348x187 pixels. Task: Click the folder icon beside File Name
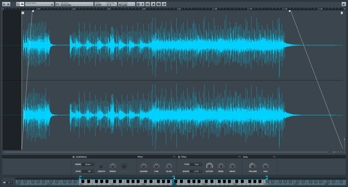point(58,4)
